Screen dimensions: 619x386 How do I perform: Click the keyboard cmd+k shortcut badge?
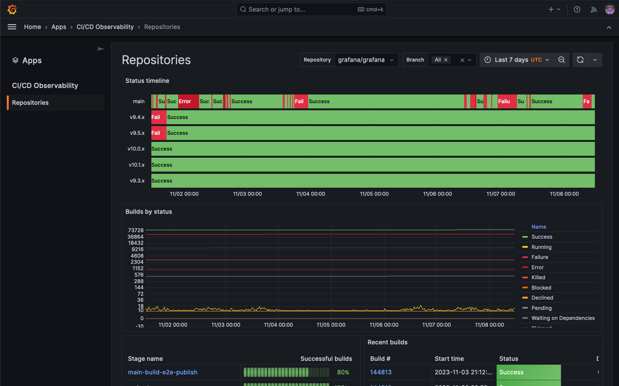(x=370, y=9)
